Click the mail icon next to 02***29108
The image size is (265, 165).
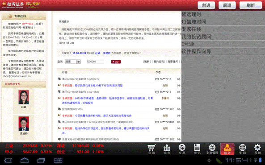[x=157, y=122]
